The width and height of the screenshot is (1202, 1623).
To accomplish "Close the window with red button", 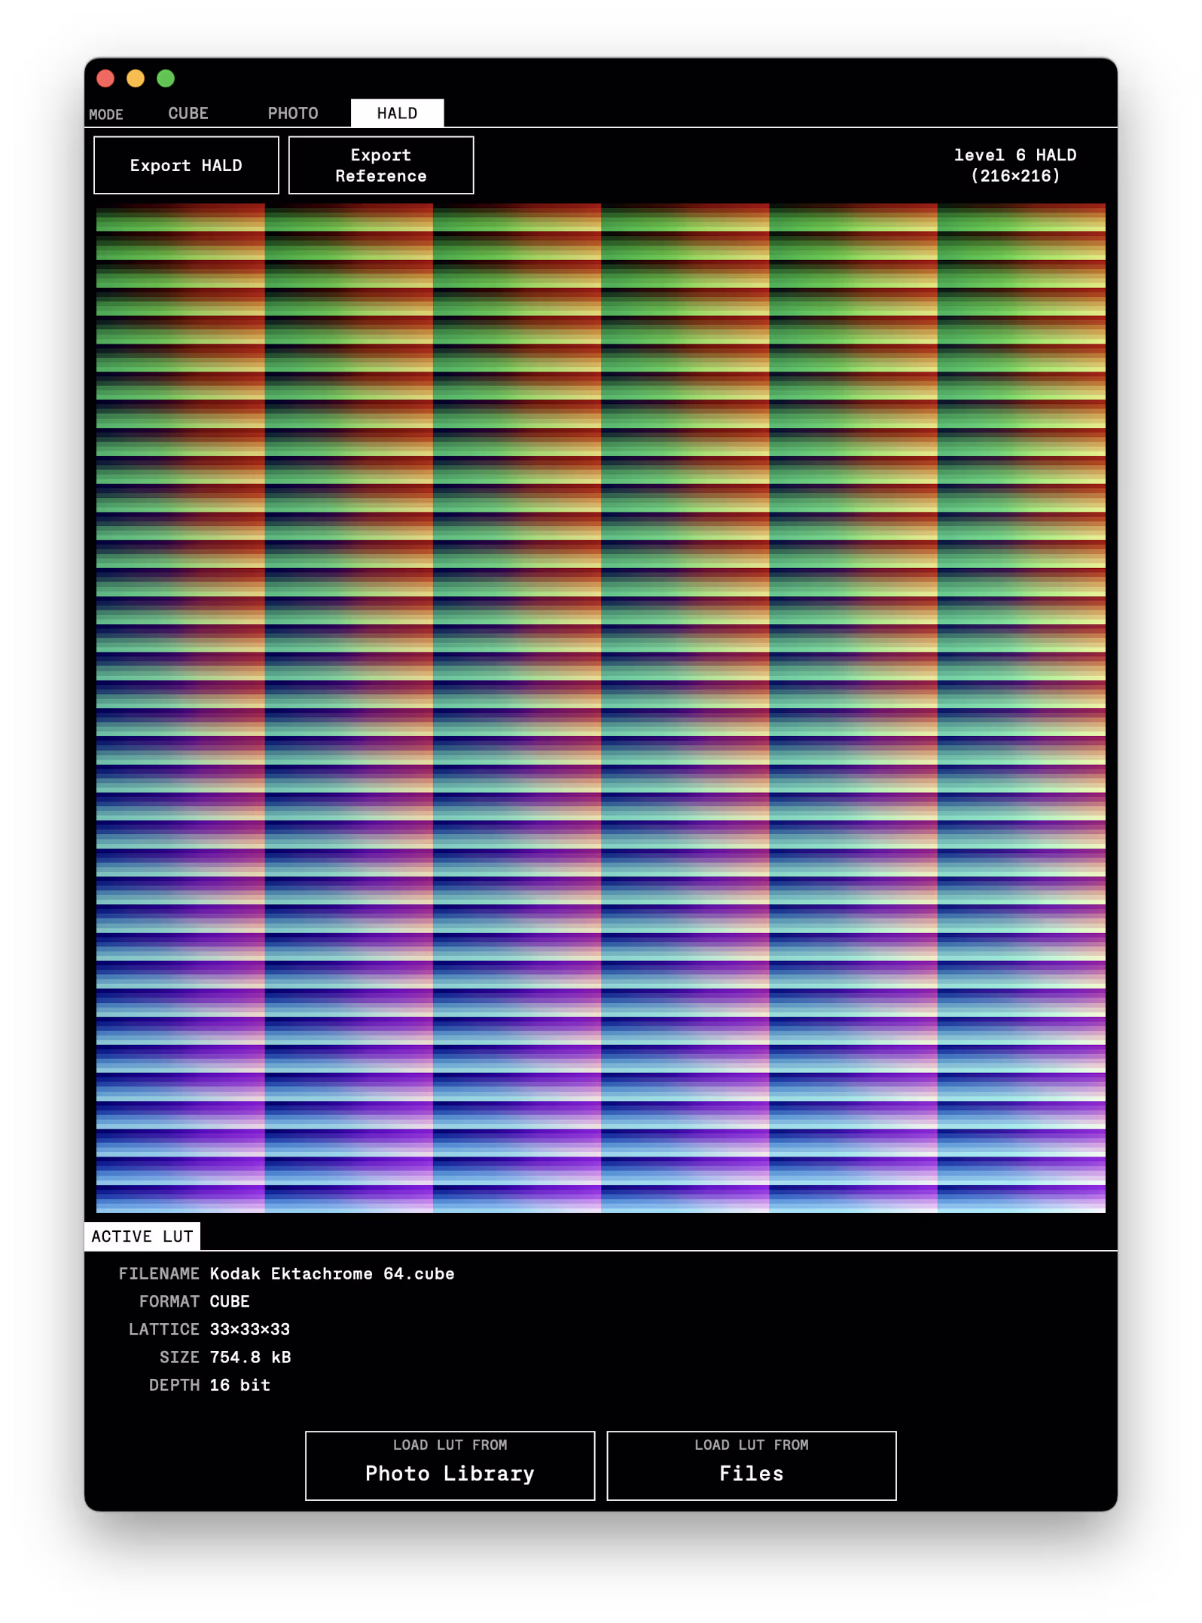I will 105,78.
